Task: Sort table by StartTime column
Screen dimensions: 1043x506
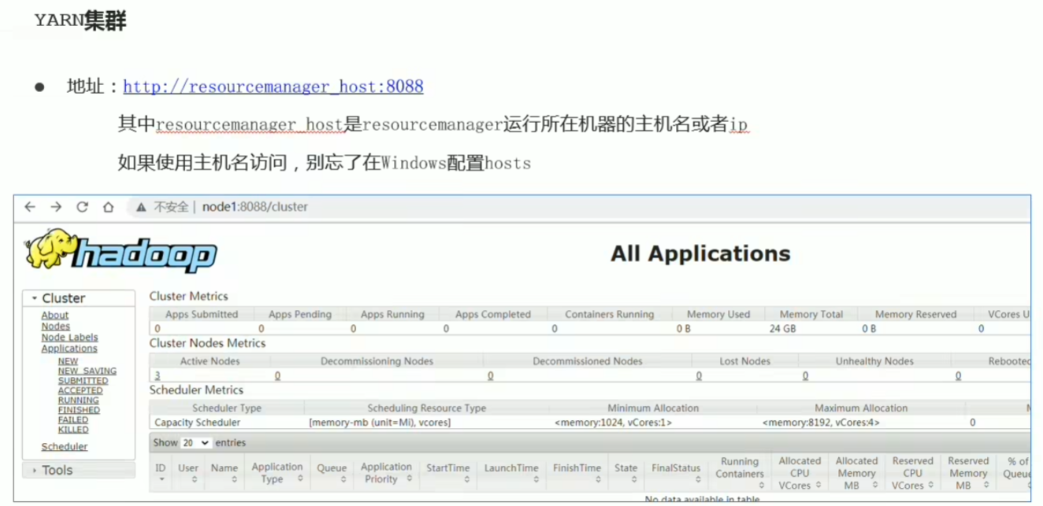Action: (x=448, y=473)
